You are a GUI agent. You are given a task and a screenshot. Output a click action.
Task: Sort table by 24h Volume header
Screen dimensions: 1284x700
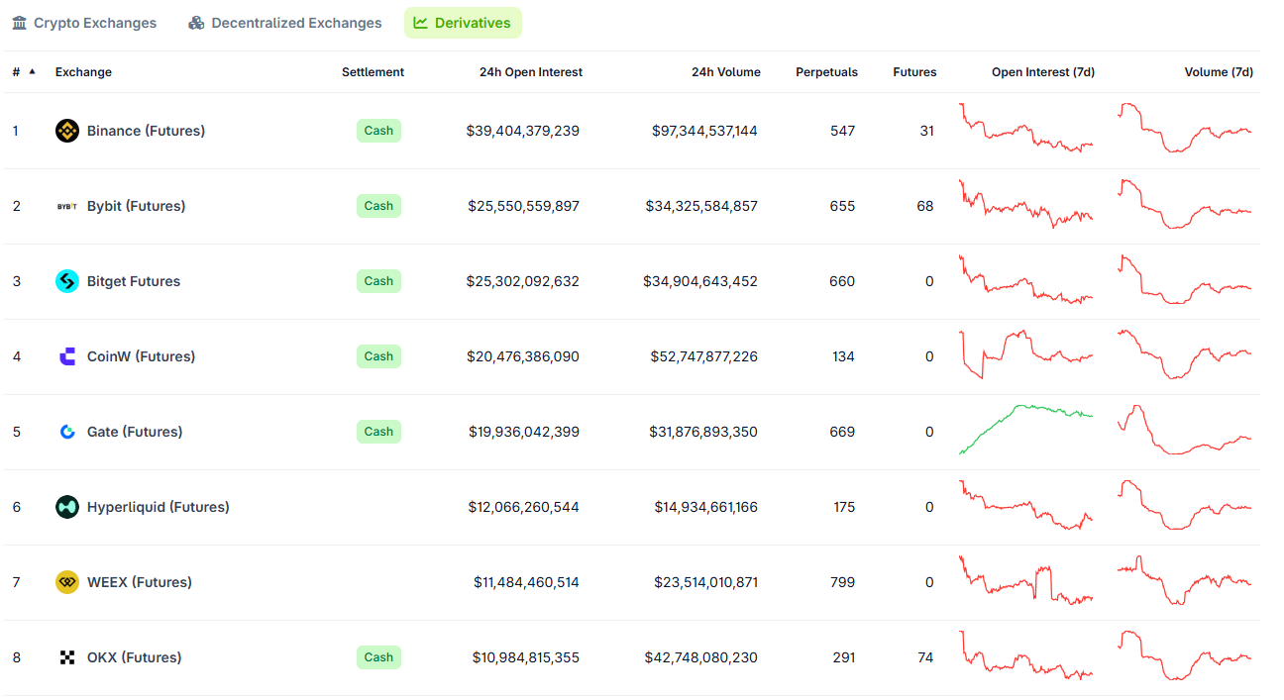click(x=725, y=72)
